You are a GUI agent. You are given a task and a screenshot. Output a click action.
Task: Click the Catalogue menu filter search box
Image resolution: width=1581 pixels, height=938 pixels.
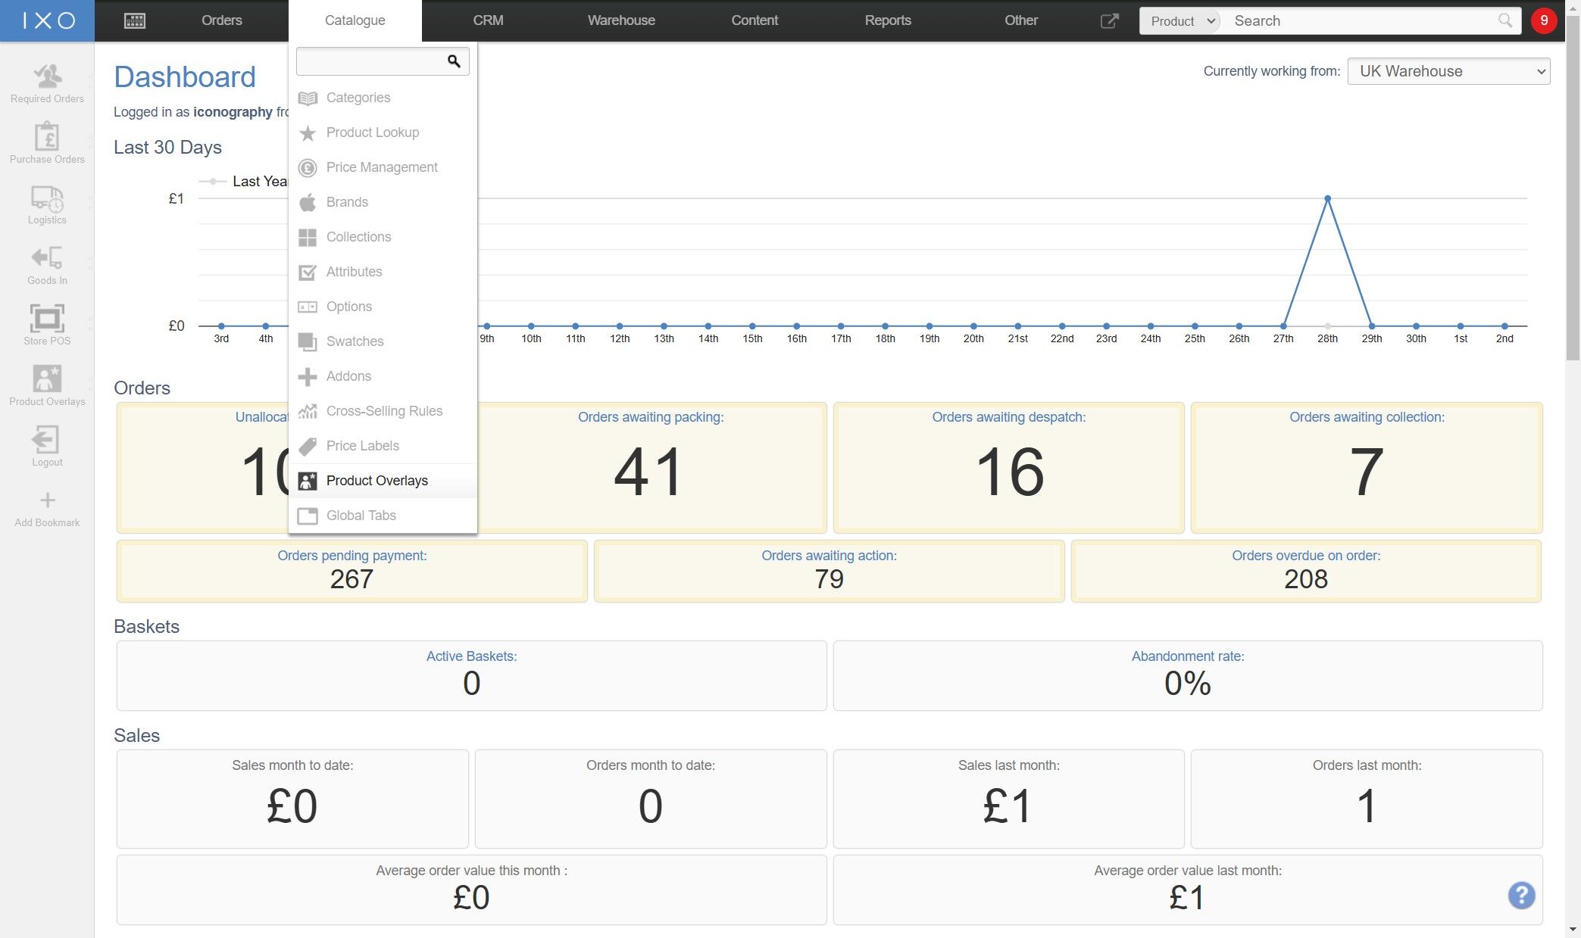click(371, 61)
